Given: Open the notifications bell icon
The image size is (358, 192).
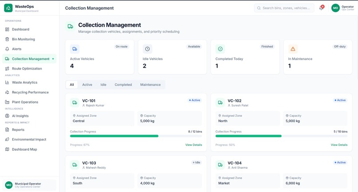Looking at the screenshot, I should 321,8.
